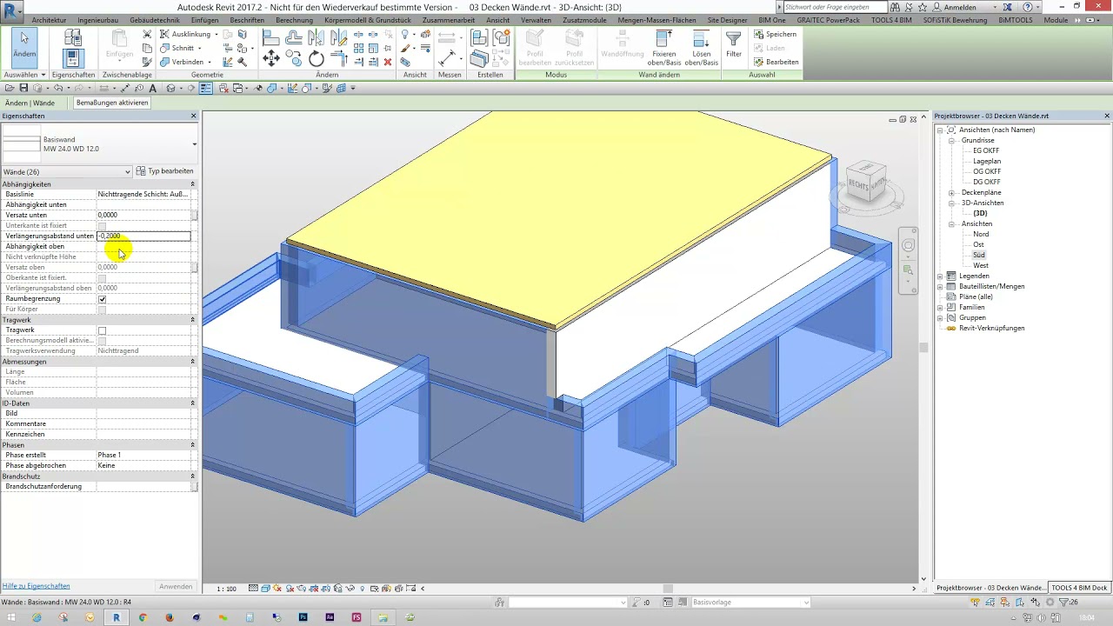The height and width of the screenshot is (626, 1113).
Task: Open the Einfügen ribbon tab
Action: [x=205, y=19]
